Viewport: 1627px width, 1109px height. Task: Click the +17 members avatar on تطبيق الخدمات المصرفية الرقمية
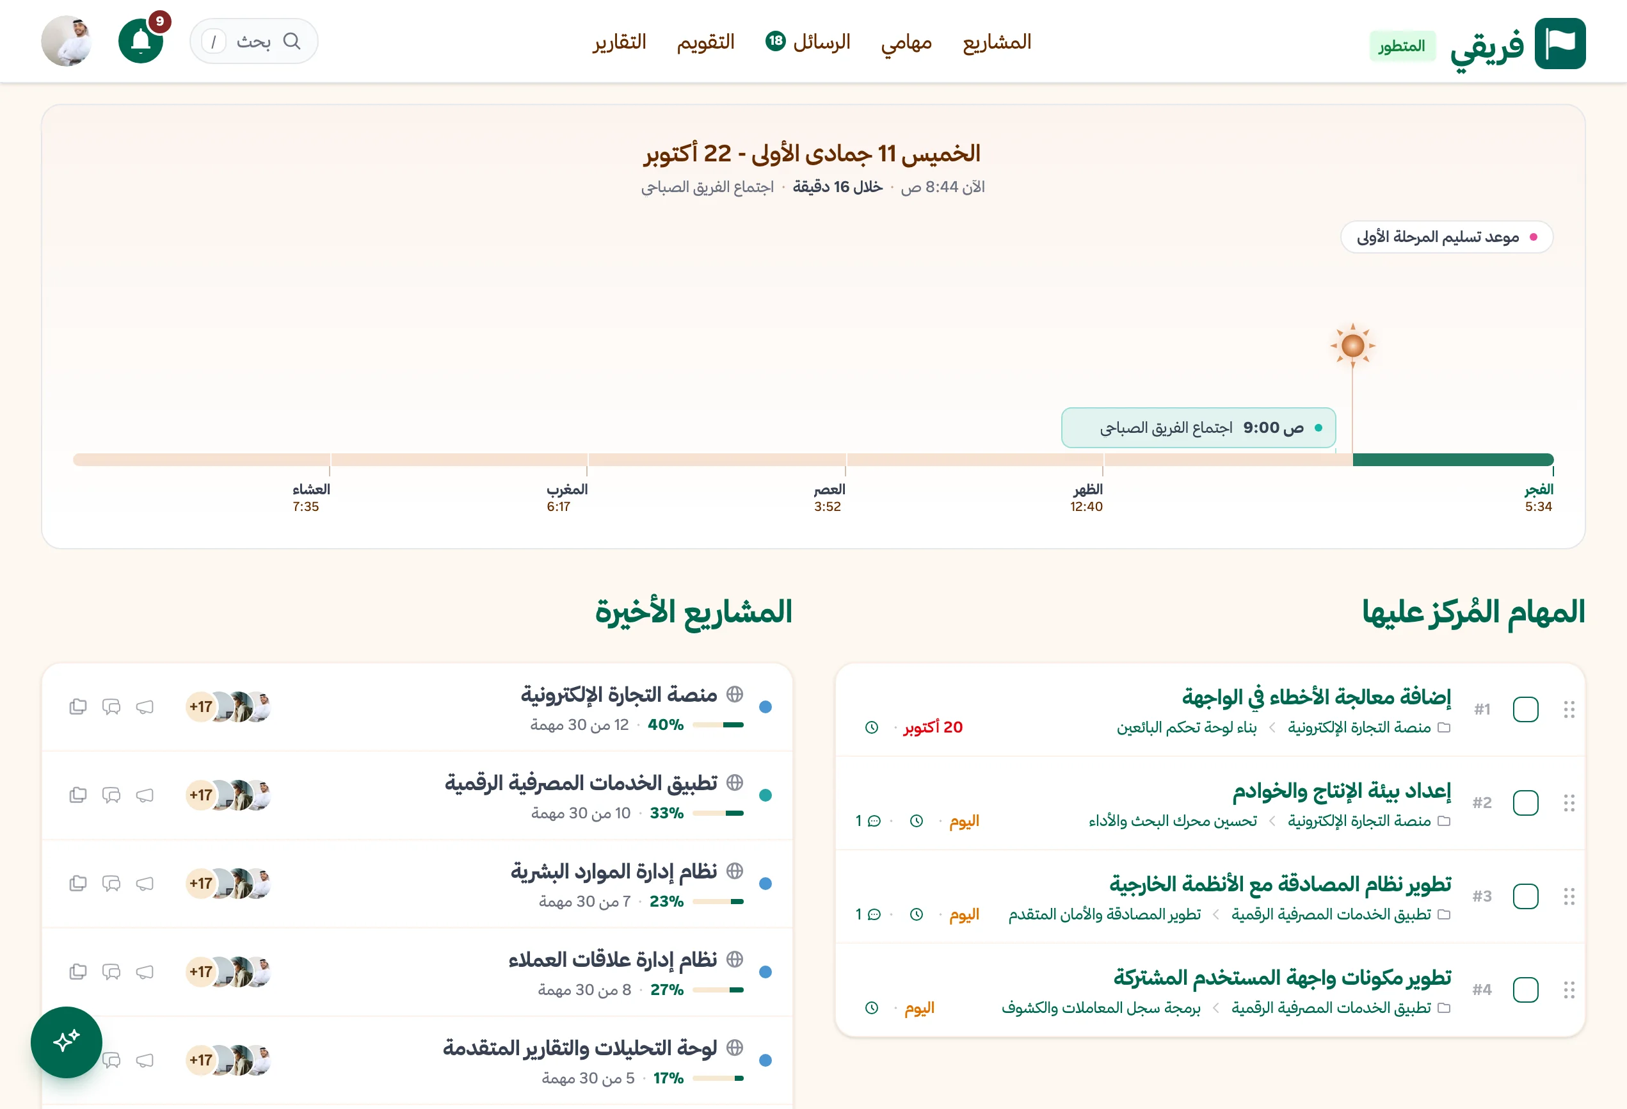coord(201,795)
